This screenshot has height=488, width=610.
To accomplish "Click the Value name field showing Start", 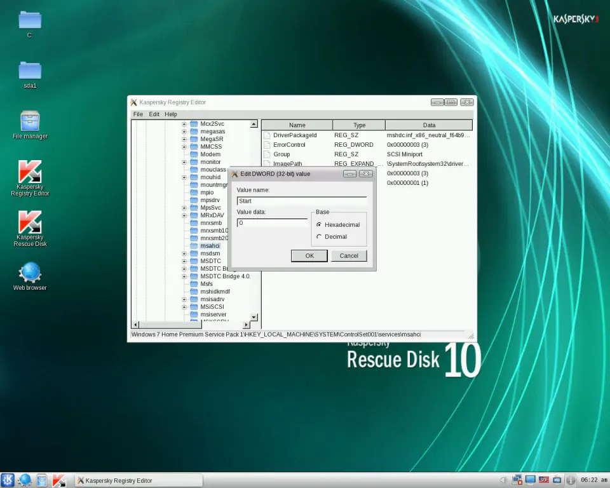I will (x=302, y=201).
